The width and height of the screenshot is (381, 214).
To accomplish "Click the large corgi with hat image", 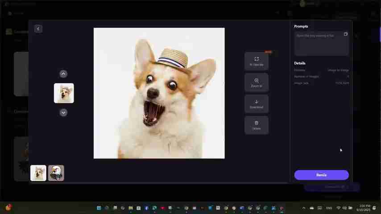I will 159,93.
